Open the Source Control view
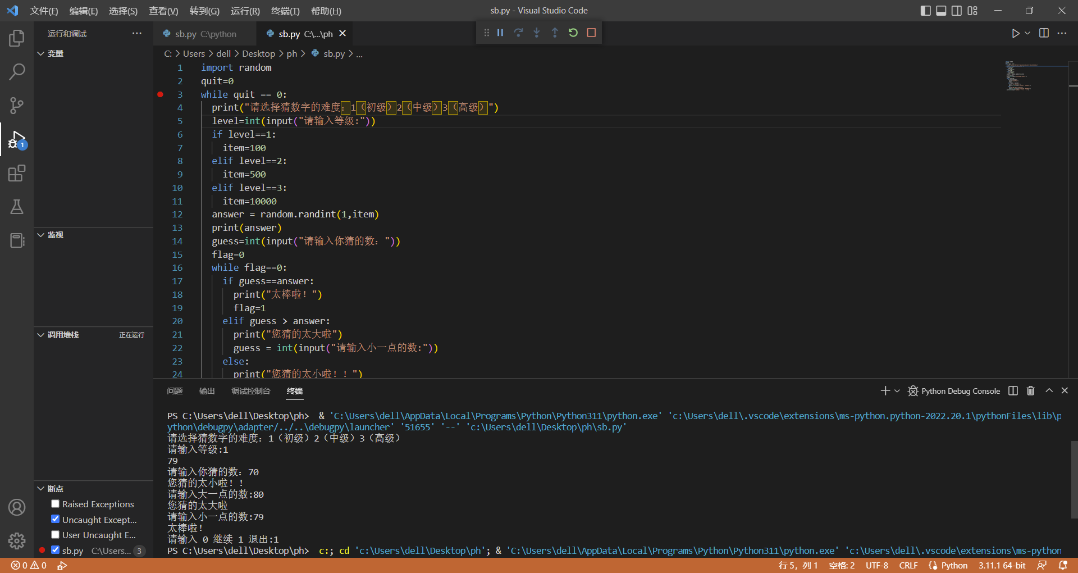Image resolution: width=1078 pixels, height=573 pixels. pos(17,105)
